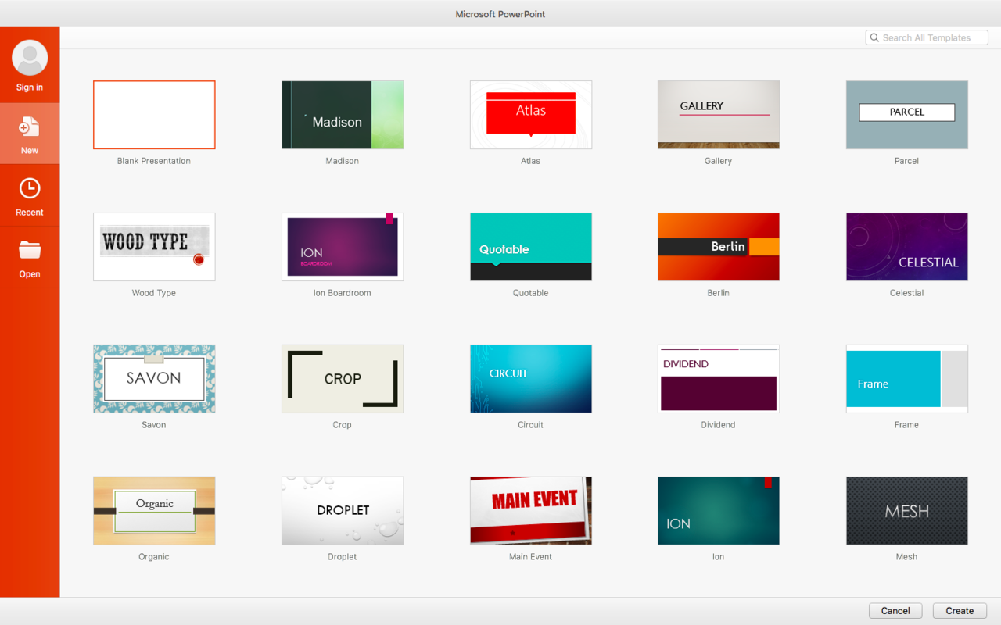Pick the Celestial template thumbnail
This screenshot has width=1001, height=625.
(907, 247)
